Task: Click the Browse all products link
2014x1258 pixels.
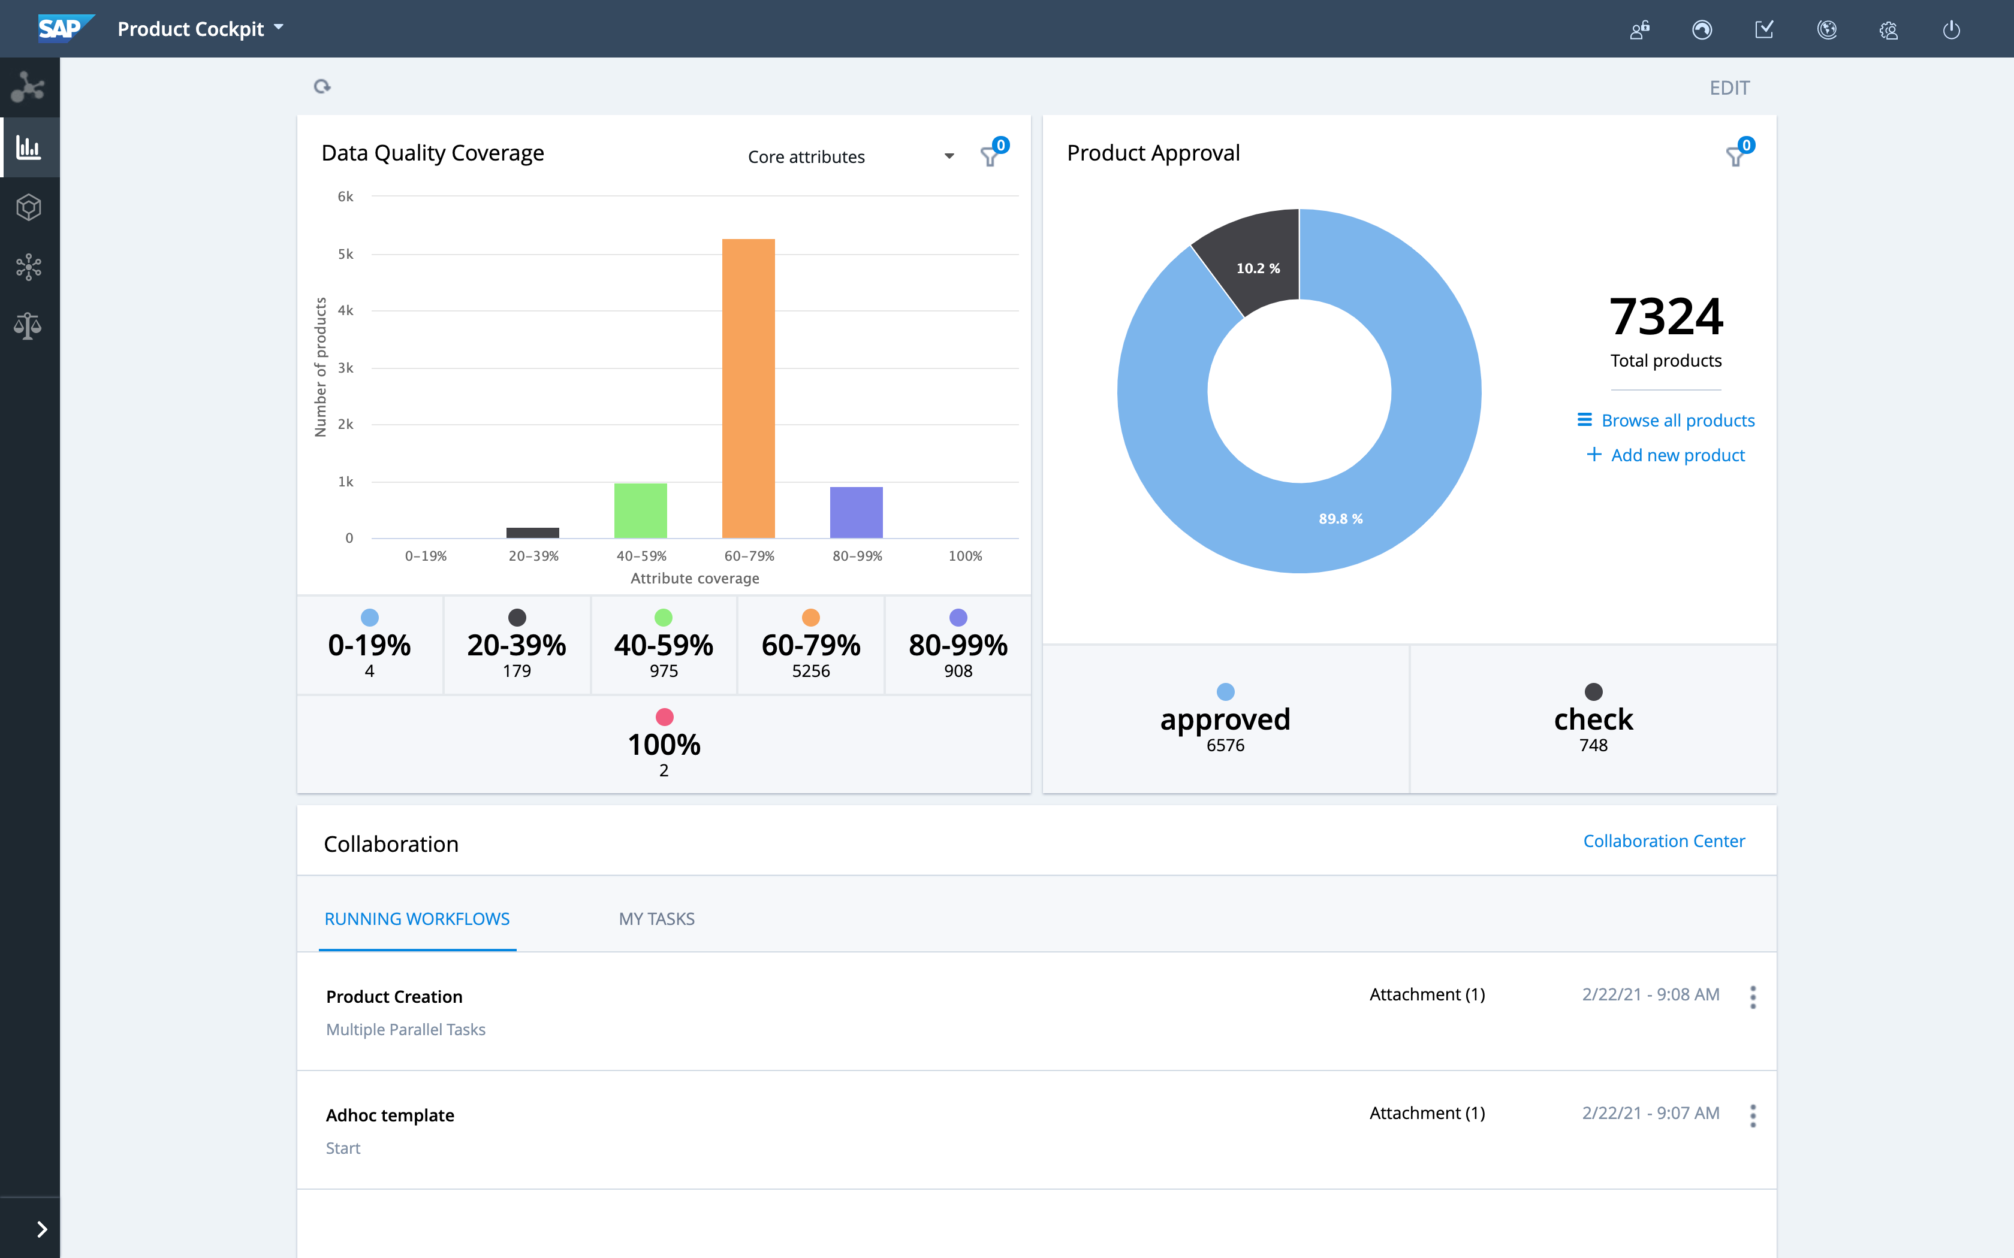Action: coord(1677,420)
